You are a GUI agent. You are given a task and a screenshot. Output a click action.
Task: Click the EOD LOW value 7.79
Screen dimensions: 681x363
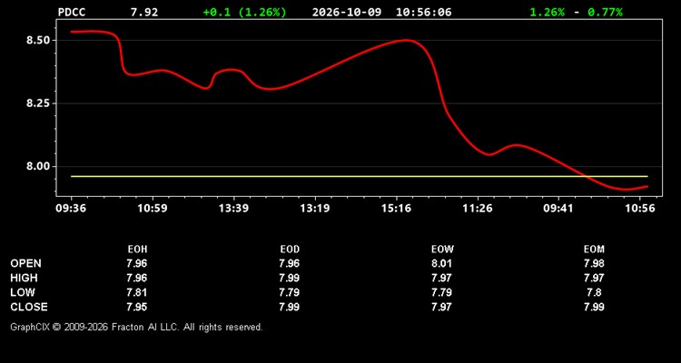[290, 292]
